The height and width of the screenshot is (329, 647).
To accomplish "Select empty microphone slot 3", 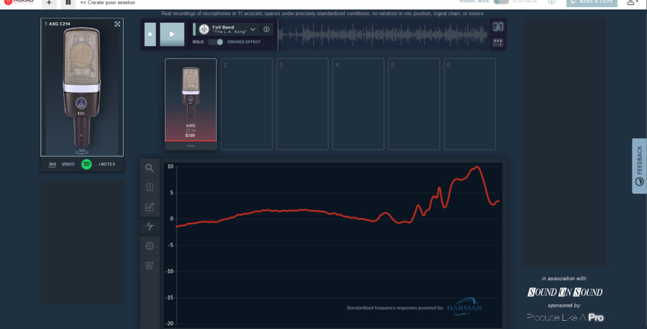I will click(302, 105).
